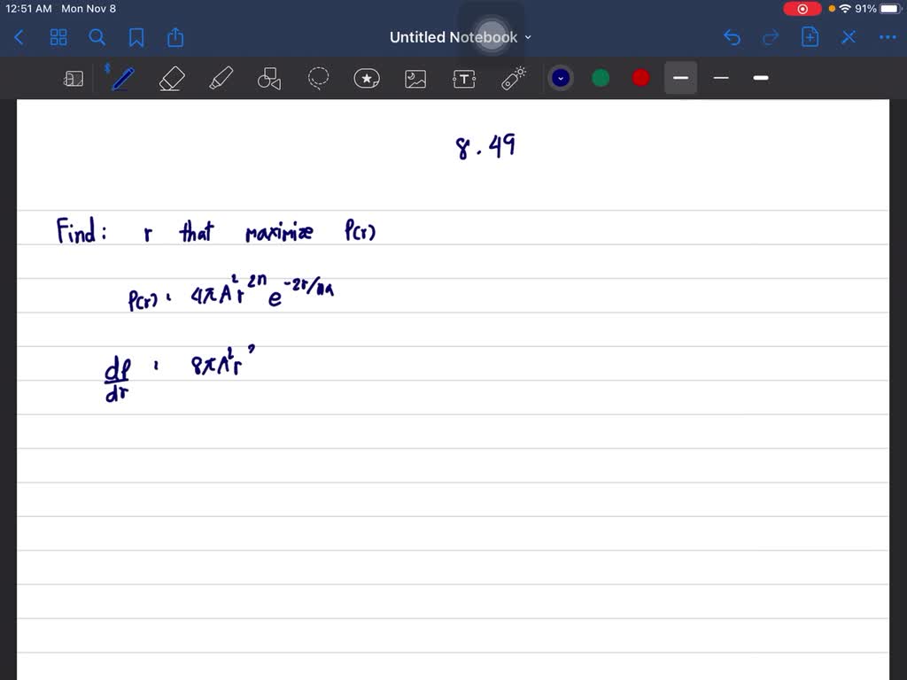Open the blue pen color options
The image size is (907, 680).
pyautogui.click(x=560, y=78)
